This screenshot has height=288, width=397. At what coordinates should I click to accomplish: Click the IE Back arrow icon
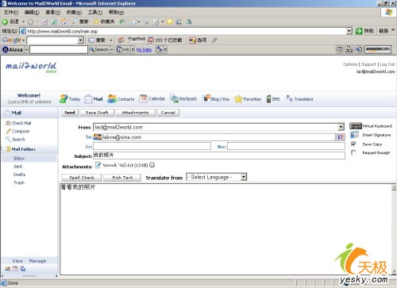(5, 21)
